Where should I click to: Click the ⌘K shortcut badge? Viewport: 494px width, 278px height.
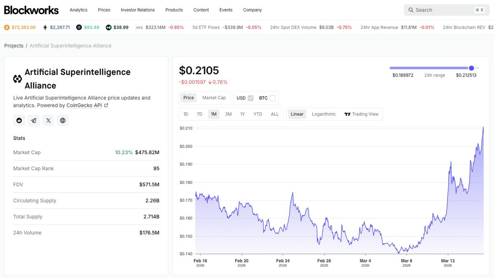pos(480,10)
